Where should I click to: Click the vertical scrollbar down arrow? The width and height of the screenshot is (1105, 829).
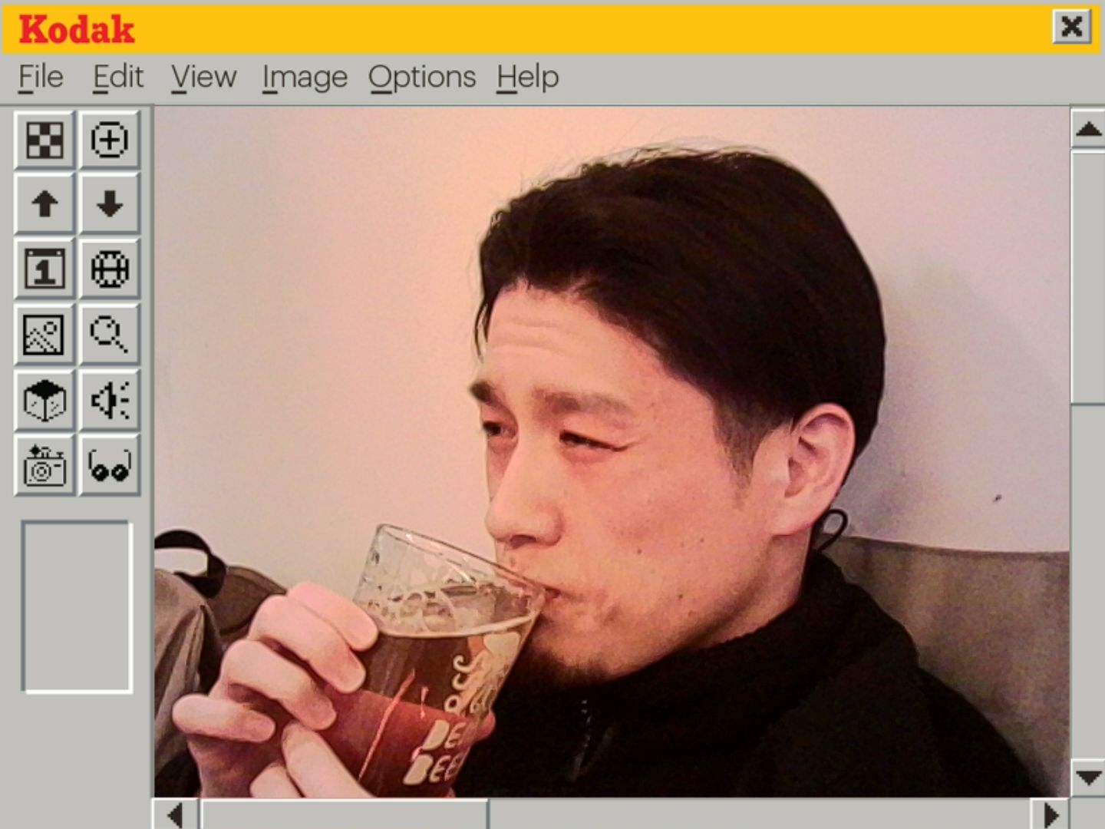tap(1087, 777)
